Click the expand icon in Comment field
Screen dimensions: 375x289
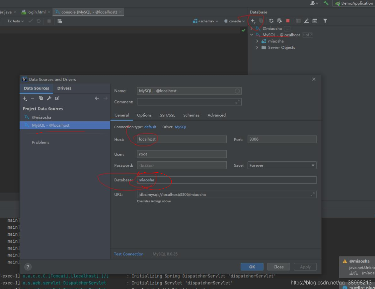(x=237, y=102)
